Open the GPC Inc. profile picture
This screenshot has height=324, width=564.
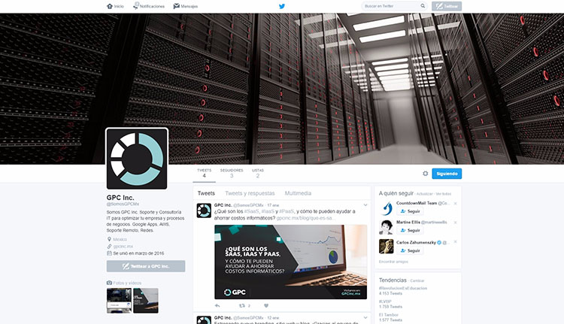(137, 159)
